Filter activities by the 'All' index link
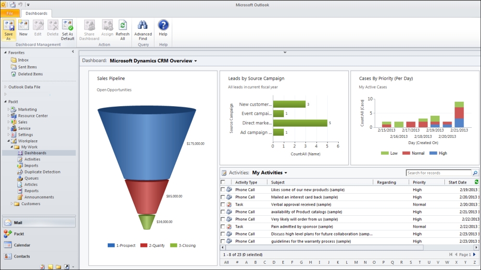 pyautogui.click(x=227, y=262)
